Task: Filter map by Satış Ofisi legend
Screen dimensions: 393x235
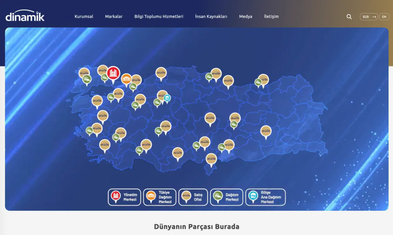Action: pos(193,197)
